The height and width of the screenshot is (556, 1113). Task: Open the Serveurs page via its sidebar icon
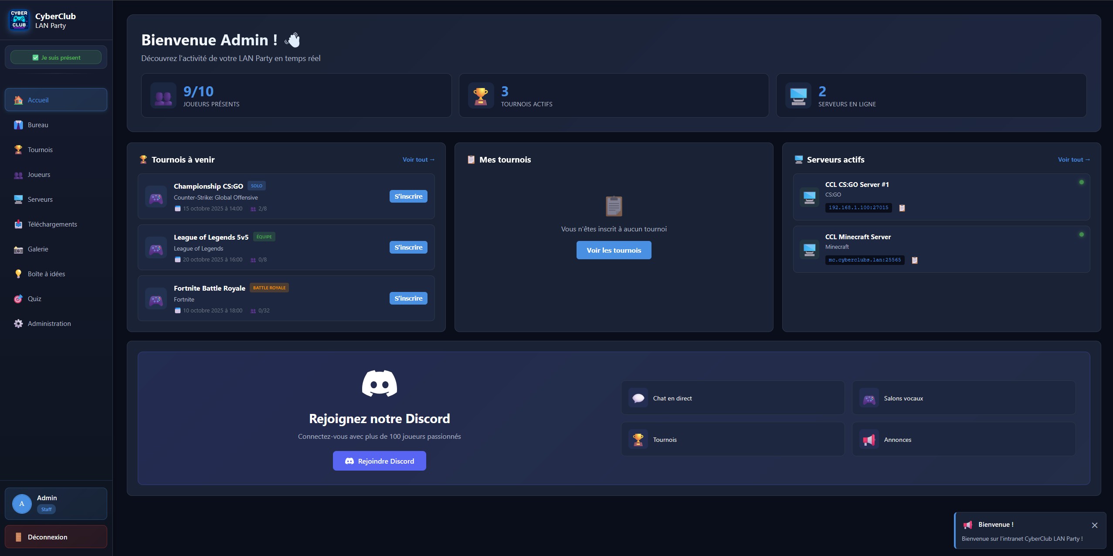(x=18, y=199)
